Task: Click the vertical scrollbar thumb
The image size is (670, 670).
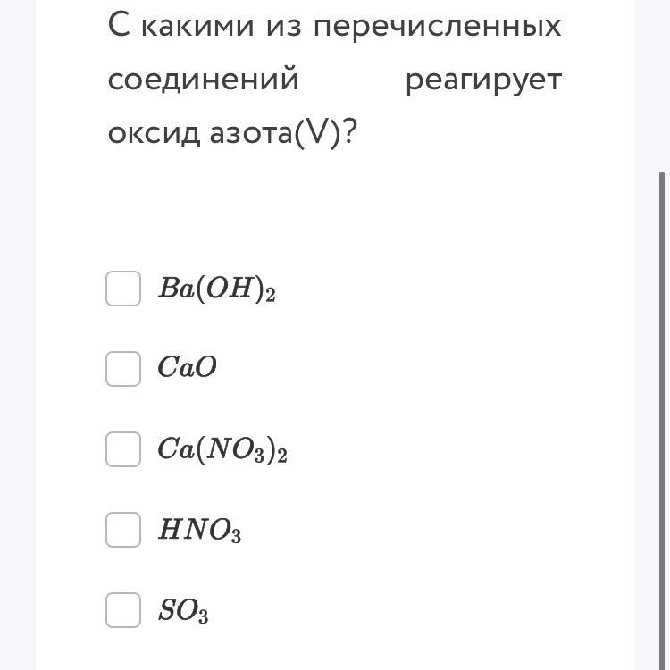Action: point(662,421)
